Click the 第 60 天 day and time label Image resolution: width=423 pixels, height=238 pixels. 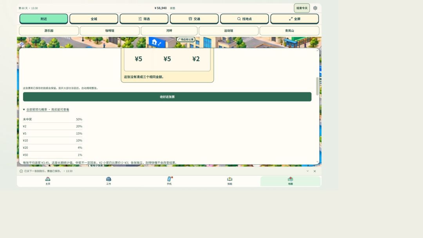click(x=28, y=8)
